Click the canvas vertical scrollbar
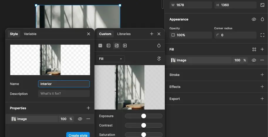Image resolution: width=268 pixels, height=137 pixels. click(x=162, y=4)
